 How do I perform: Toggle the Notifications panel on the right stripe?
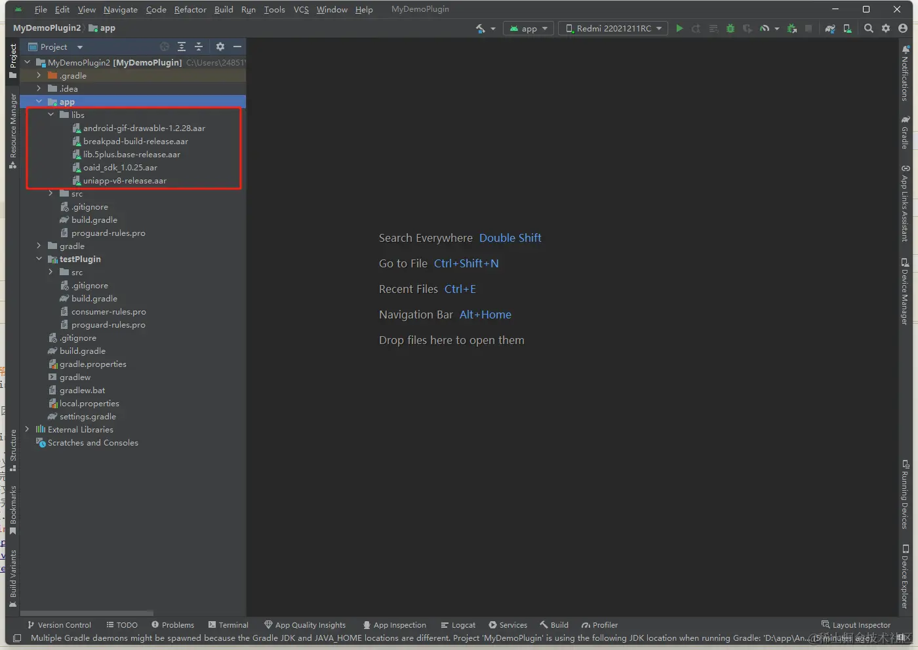click(905, 73)
